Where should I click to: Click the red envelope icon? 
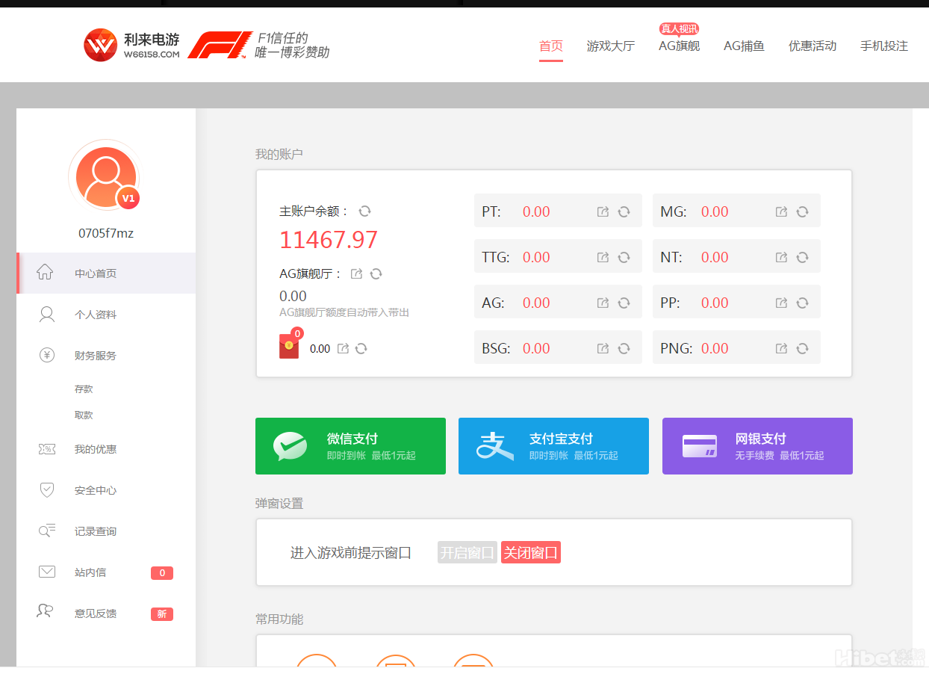289,347
